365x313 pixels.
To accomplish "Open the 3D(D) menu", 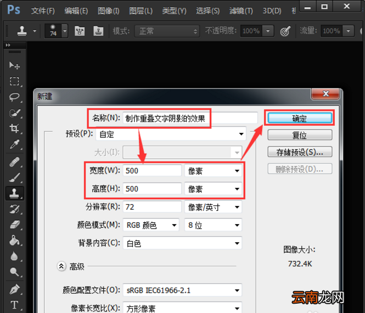I will (x=272, y=11).
